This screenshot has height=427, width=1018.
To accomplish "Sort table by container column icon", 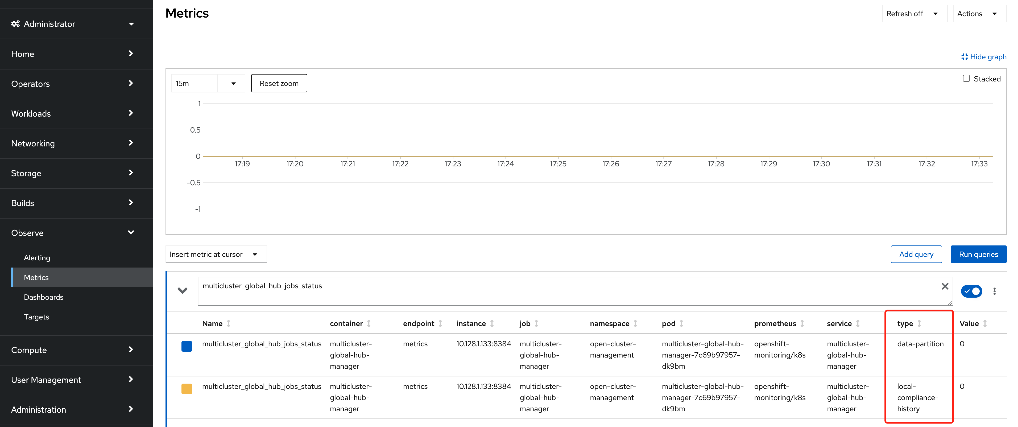I will [x=369, y=323].
